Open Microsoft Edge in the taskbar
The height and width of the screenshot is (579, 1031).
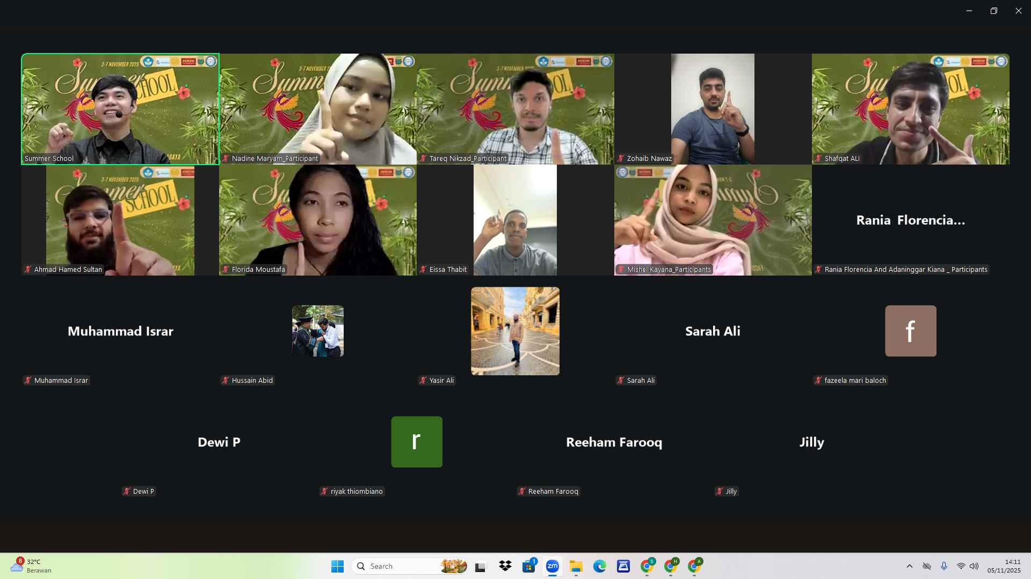coord(600,566)
